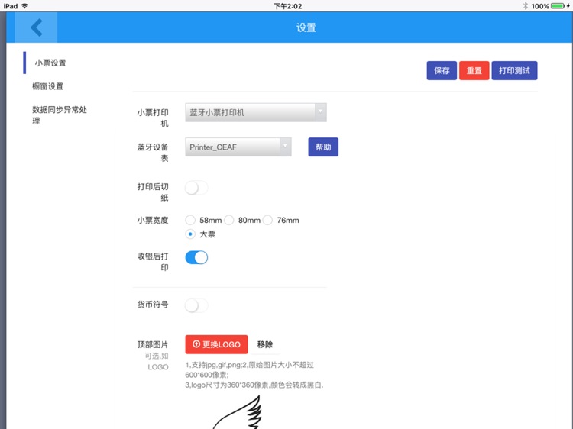
Task: Click the 帮助 button
Action: 323,147
